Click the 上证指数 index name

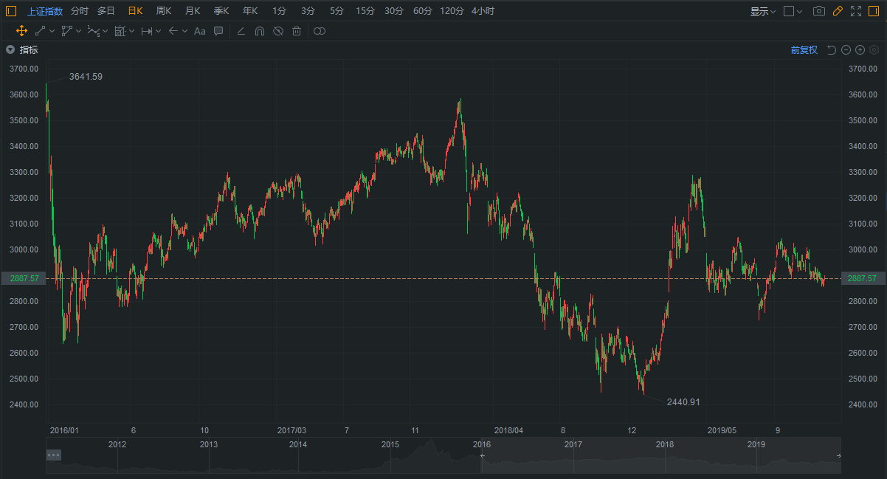pos(45,11)
